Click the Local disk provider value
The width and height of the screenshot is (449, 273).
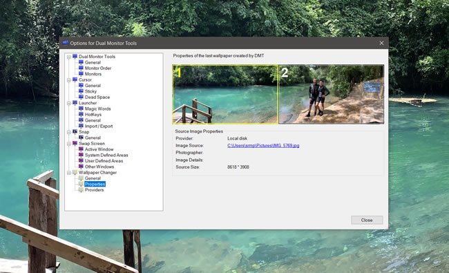tap(237, 138)
